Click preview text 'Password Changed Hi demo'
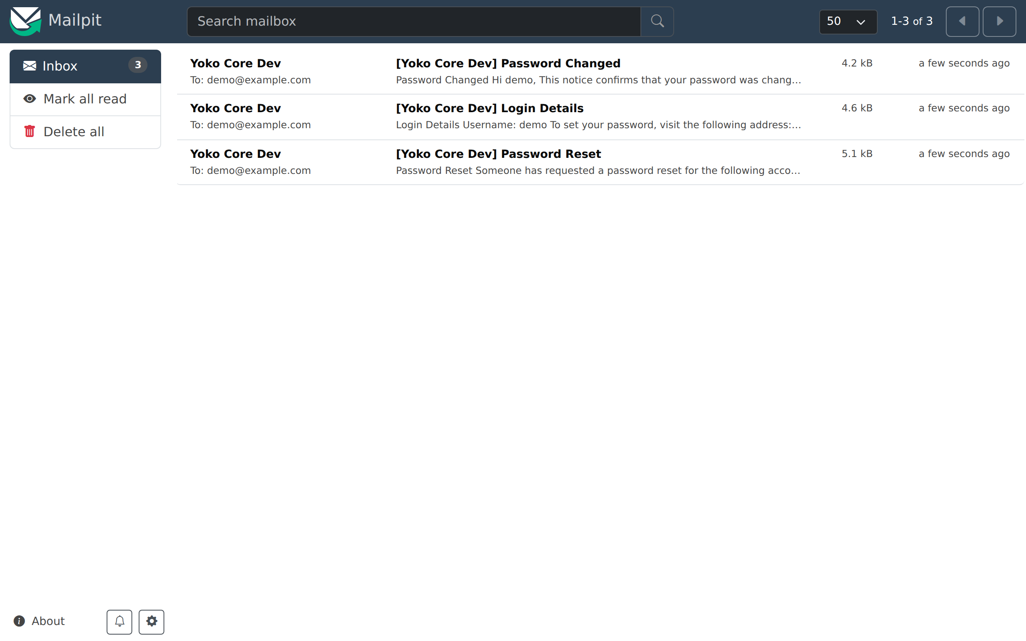 pos(464,80)
